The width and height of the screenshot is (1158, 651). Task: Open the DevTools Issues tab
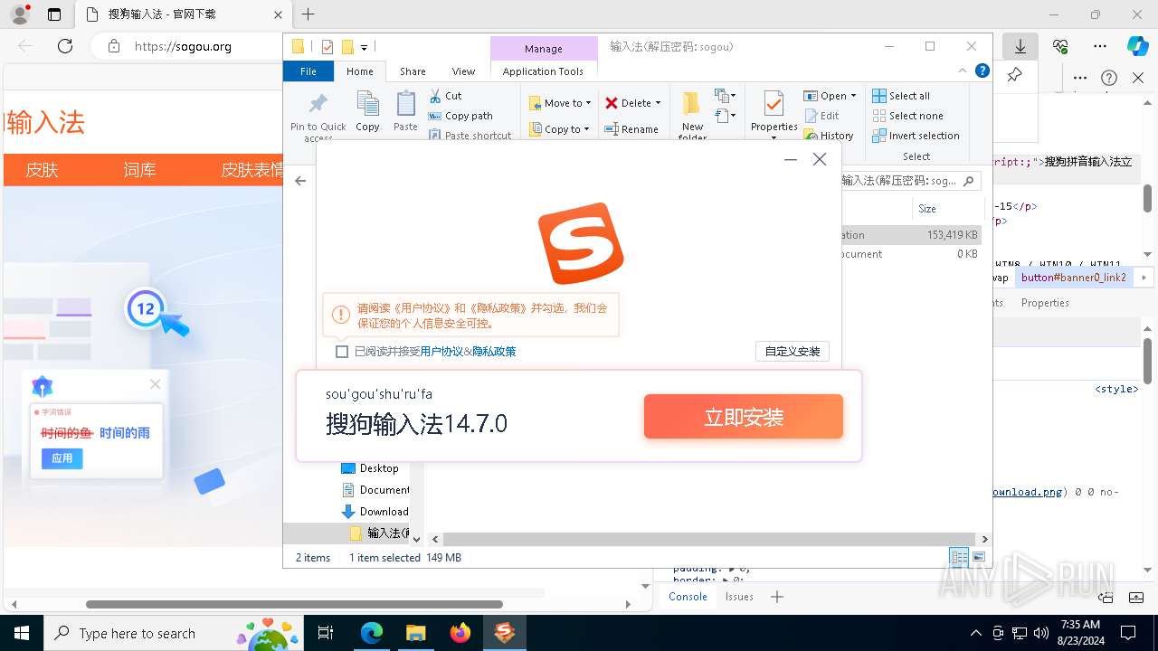[x=739, y=597]
